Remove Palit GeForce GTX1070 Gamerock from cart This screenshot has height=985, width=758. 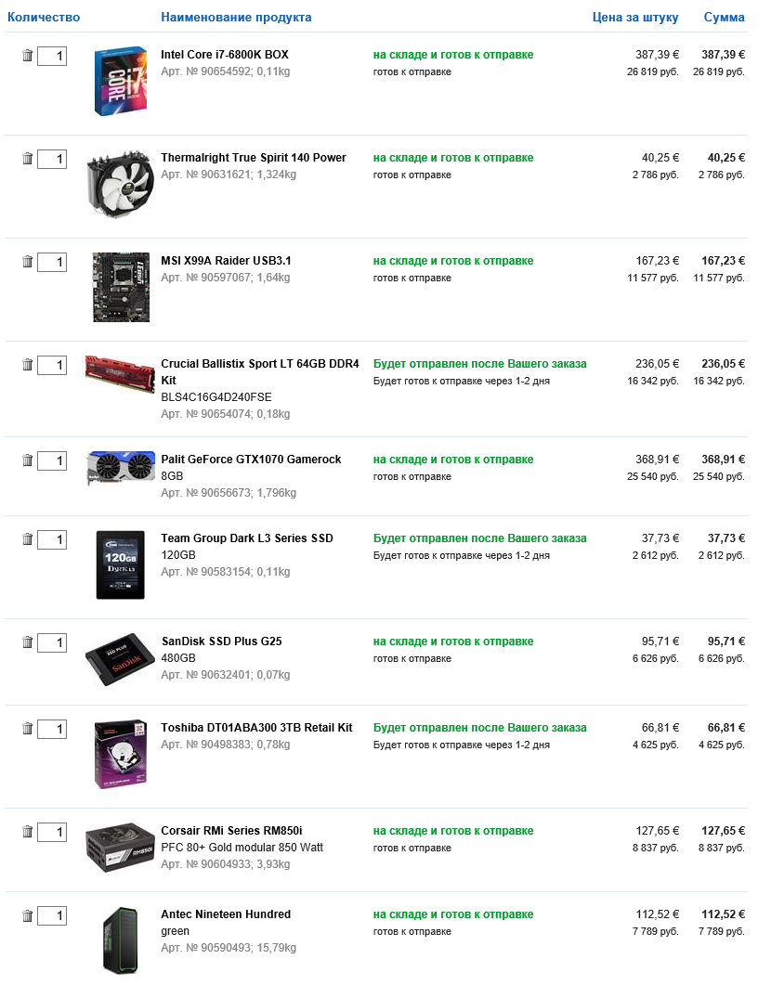27,460
